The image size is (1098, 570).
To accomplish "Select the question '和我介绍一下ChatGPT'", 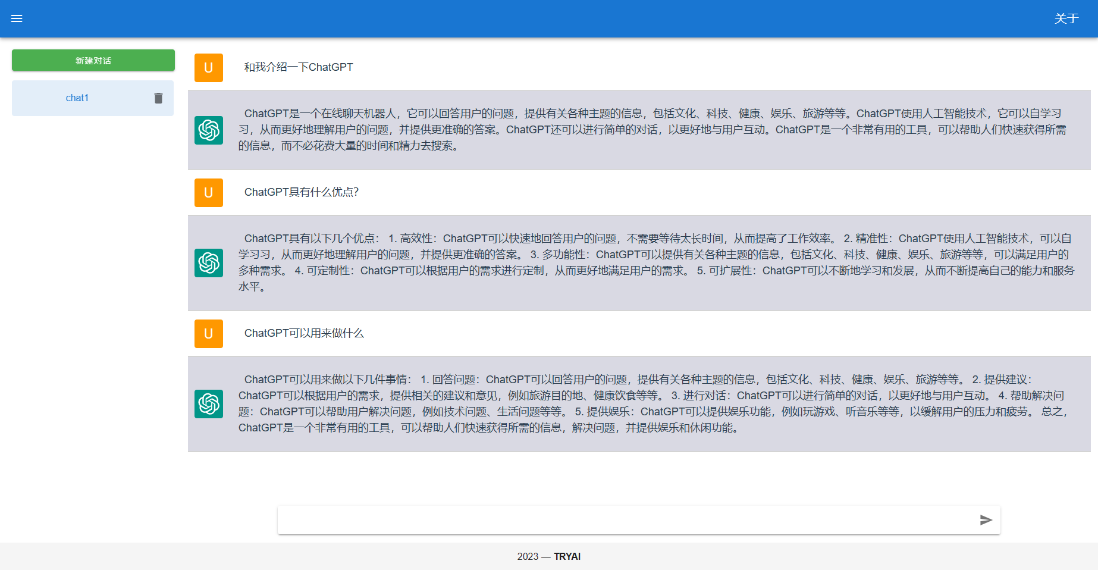I will (x=299, y=67).
